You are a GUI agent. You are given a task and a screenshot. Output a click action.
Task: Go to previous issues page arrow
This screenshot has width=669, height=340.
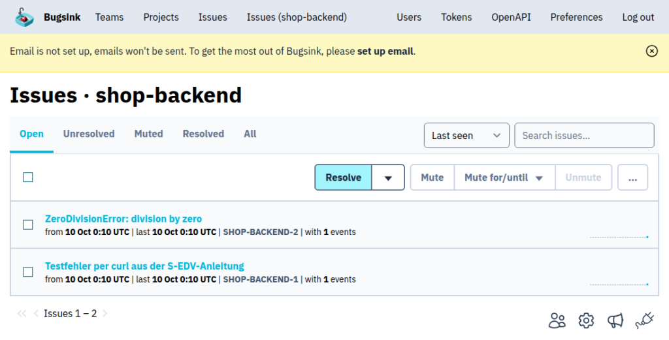[x=37, y=314]
